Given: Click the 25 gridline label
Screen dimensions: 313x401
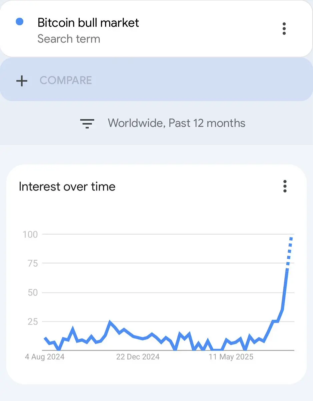Looking at the screenshot, I should click(32, 322).
